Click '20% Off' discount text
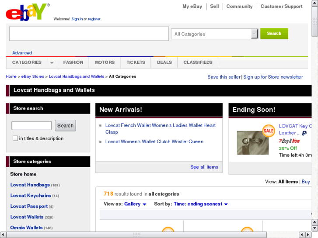318x238 pixels. click(288, 148)
